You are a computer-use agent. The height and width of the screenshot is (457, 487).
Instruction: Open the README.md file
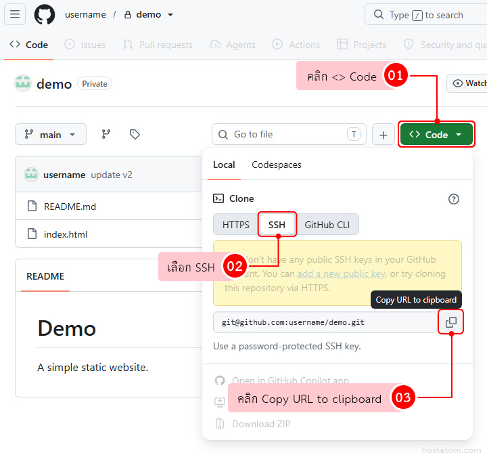coord(70,206)
